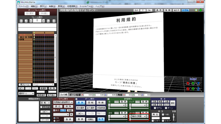The image size is (221, 124).
Task: Open the model selection dropdown in モデル操作
Action: pyautogui.click(x=63, y=102)
